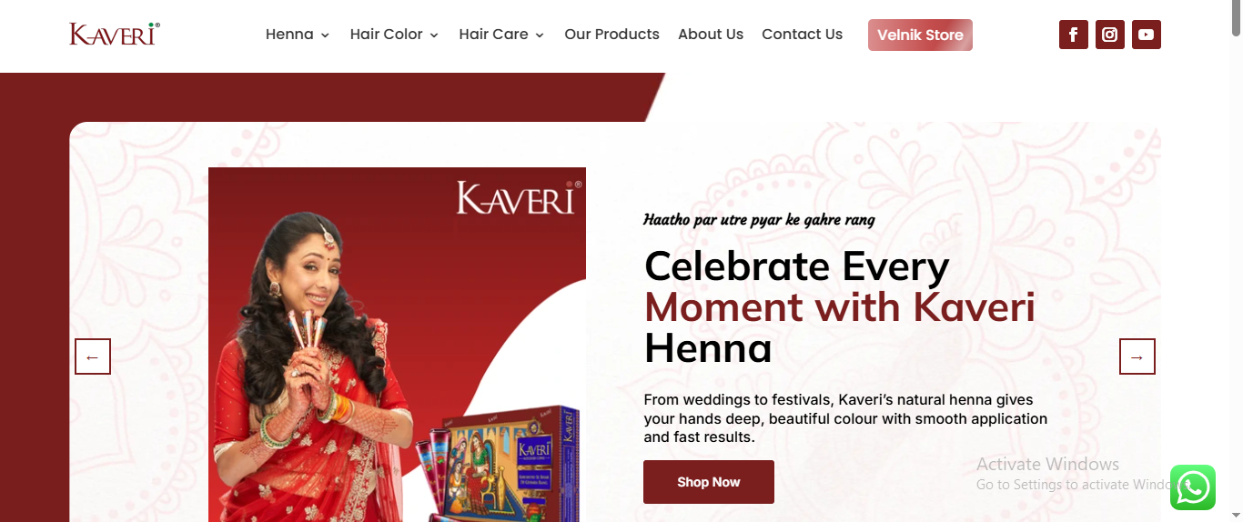1243x522 pixels.
Task: Open the Instagram social icon
Action: click(x=1109, y=35)
